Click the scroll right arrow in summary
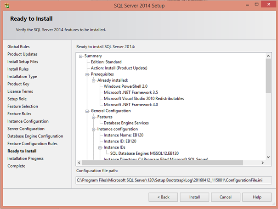The image size is (278, 209). click(262, 163)
